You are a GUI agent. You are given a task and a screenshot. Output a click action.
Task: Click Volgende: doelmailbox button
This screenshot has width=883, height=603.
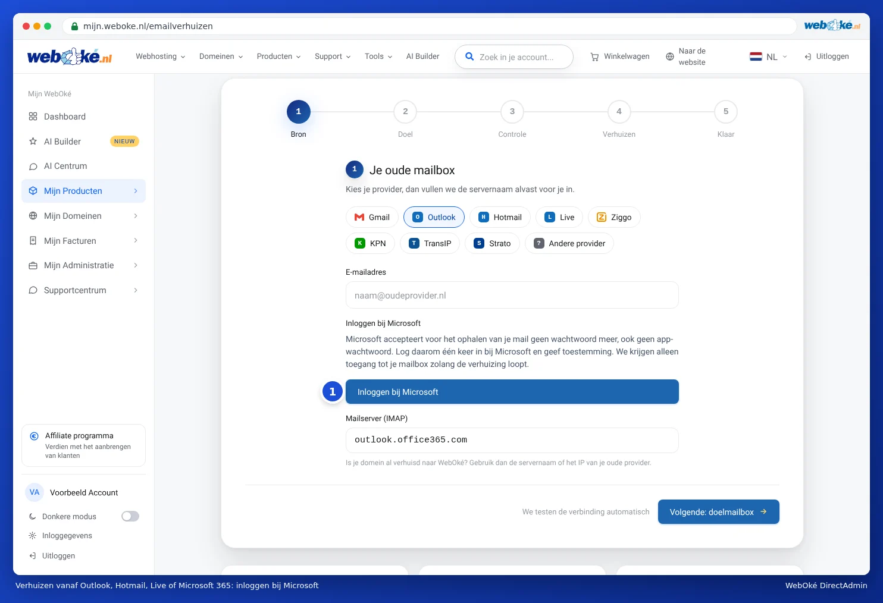719,512
